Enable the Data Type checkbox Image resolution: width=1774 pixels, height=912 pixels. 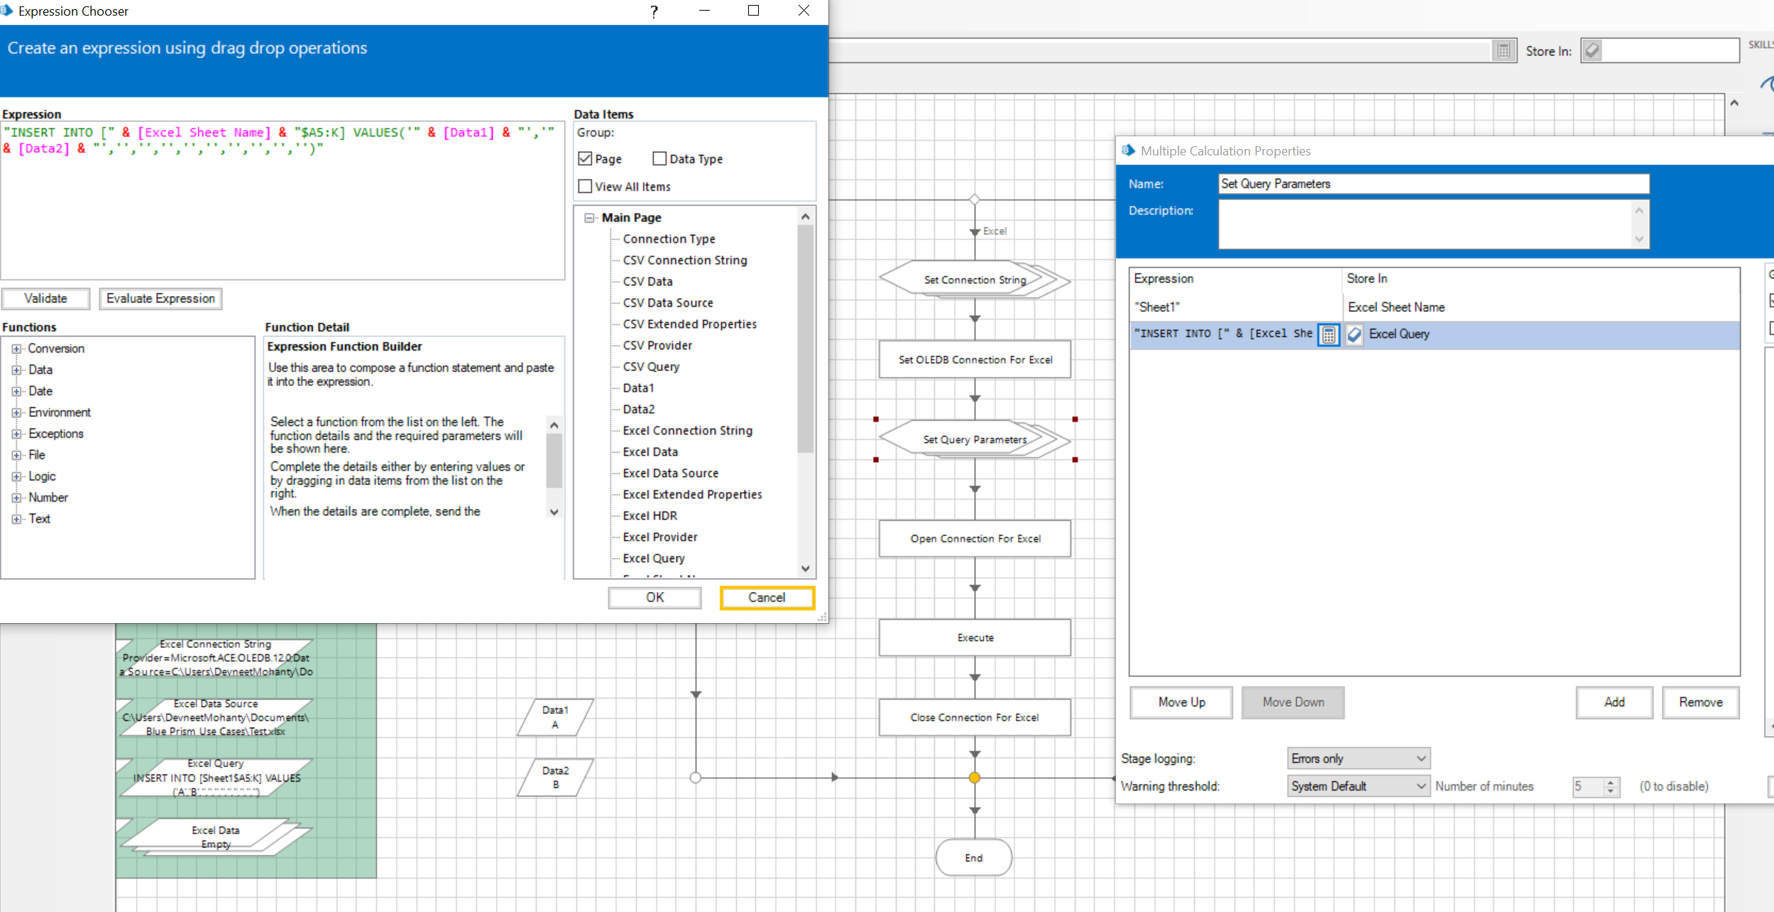tap(659, 158)
